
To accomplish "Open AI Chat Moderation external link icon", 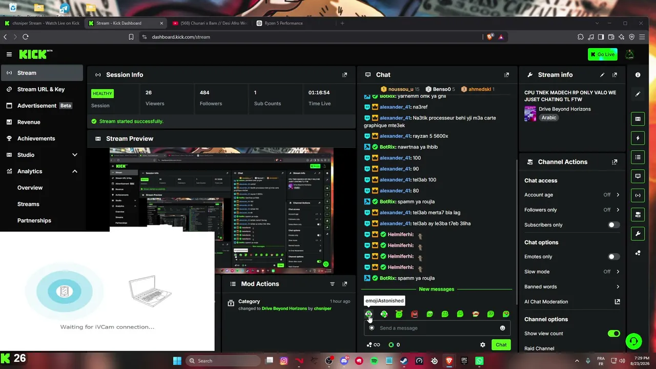I will point(617,302).
